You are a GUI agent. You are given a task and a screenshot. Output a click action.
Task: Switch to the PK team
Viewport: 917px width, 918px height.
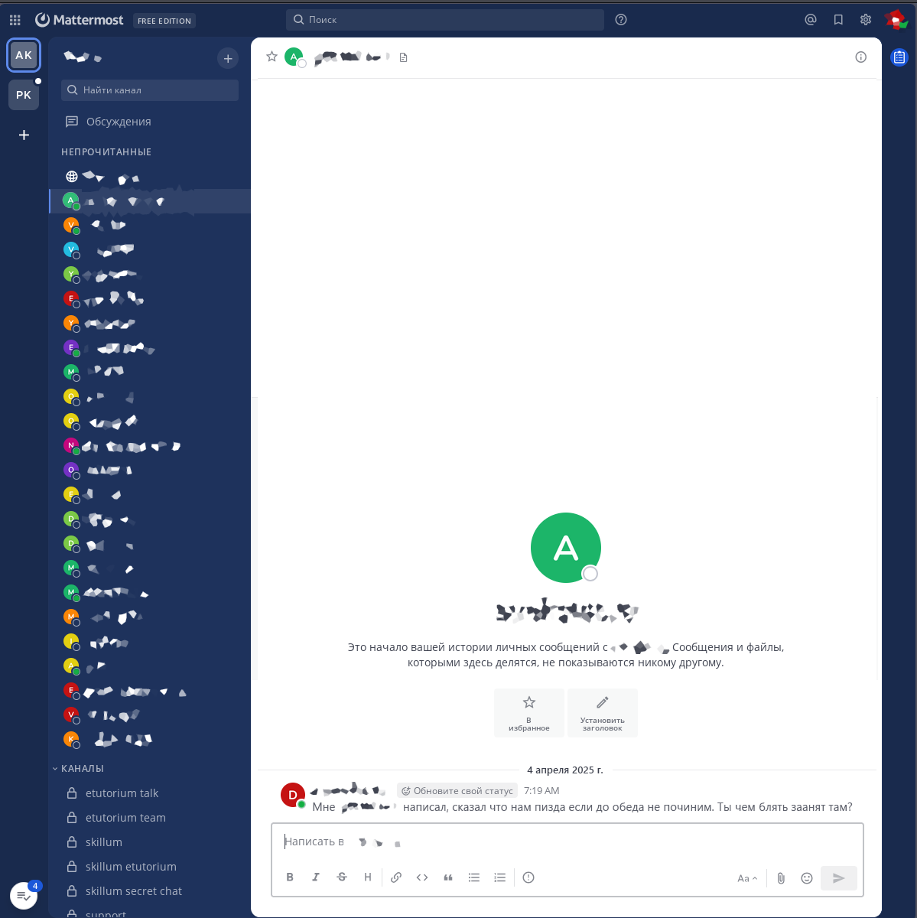coord(24,95)
